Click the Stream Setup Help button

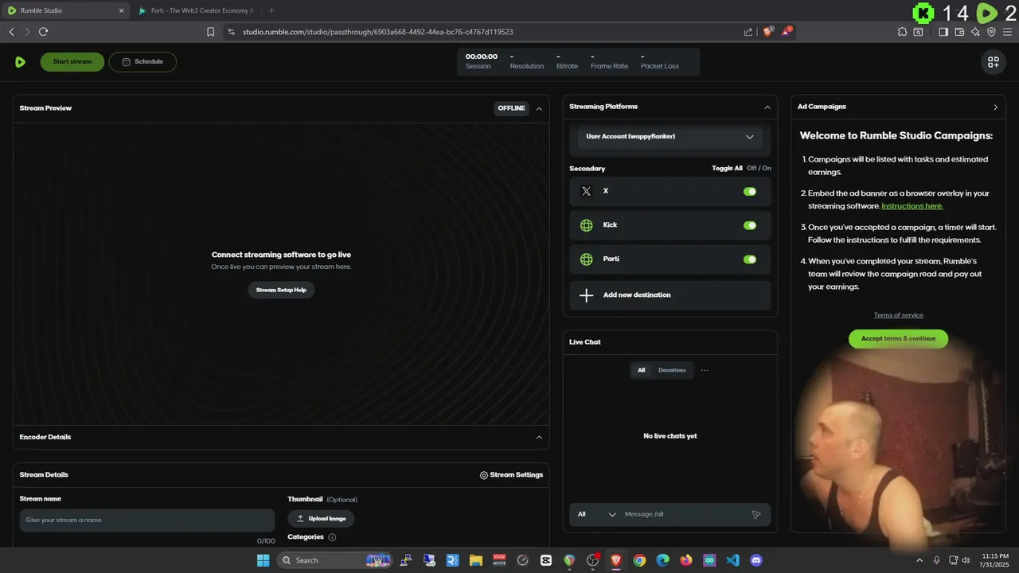point(281,290)
